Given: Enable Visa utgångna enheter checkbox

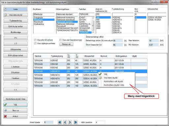Looking at the screenshot, I should (35, 43).
